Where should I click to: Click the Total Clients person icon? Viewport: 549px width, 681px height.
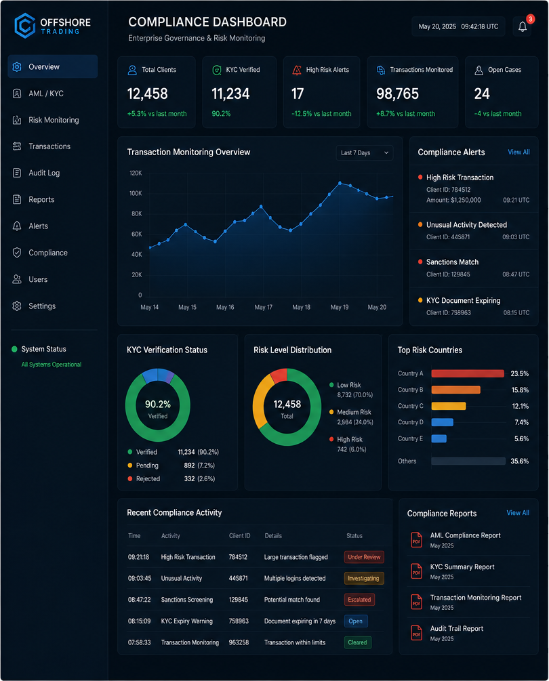click(x=132, y=70)
